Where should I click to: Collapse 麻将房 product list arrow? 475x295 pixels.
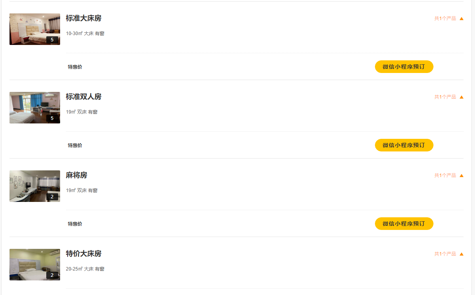click(x=461, y=176)
